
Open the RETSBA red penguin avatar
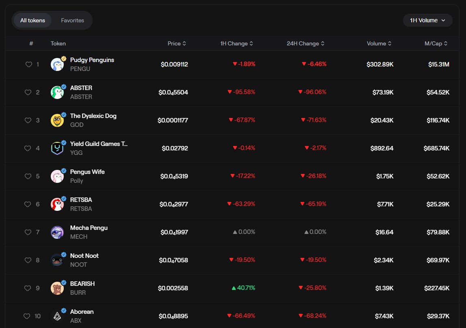coord(57,204)
